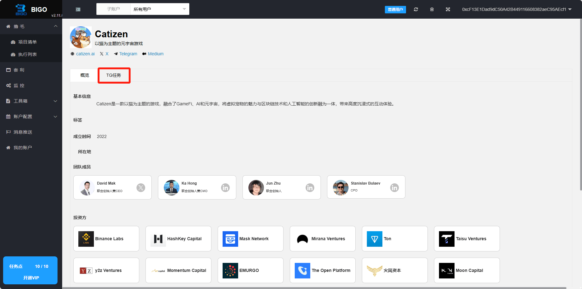Click David Mak's profile photo

tap(87, 188)
